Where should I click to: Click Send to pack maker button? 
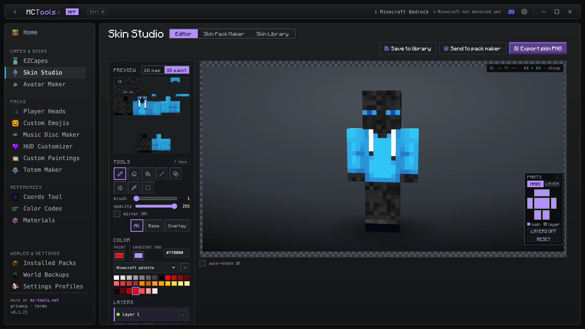click(x=472, y=49)
